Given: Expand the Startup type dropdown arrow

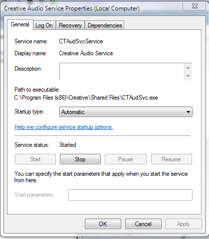Looking at the screenshot, I should [x=188, y=112].
